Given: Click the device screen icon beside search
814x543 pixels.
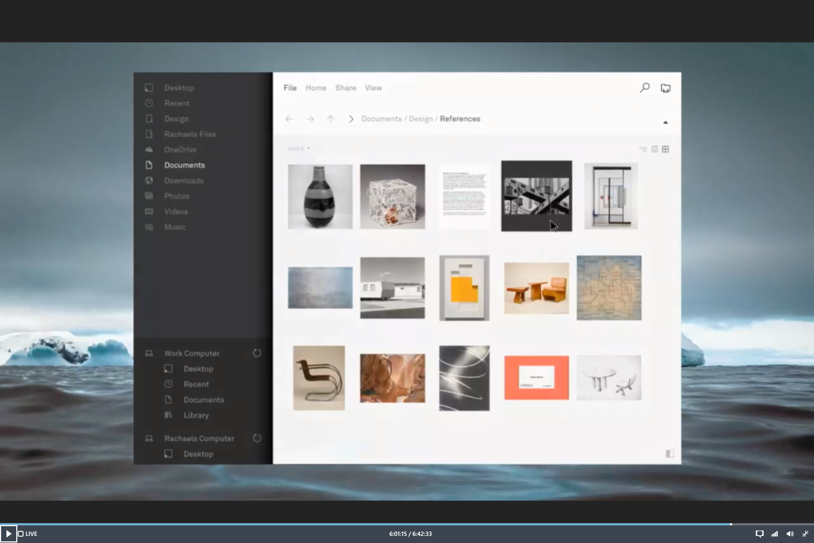Looking at the screenshot, I should pyautogui.click(x=665, y=88).
